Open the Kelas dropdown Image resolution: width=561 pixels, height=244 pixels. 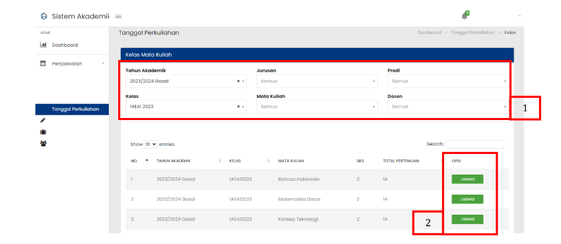186,107
